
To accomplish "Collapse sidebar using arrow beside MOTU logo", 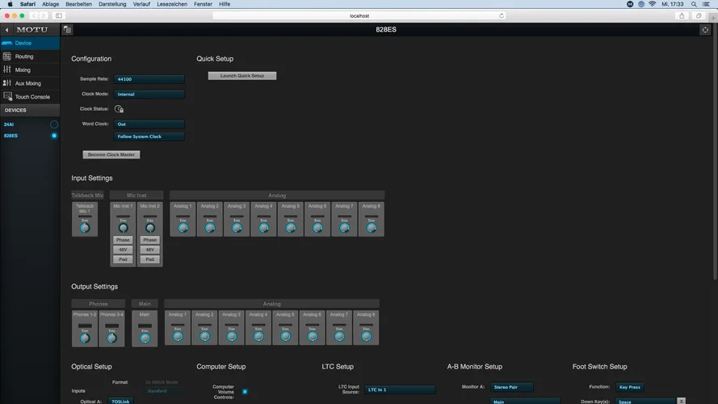I will click(x=6, y=30).
